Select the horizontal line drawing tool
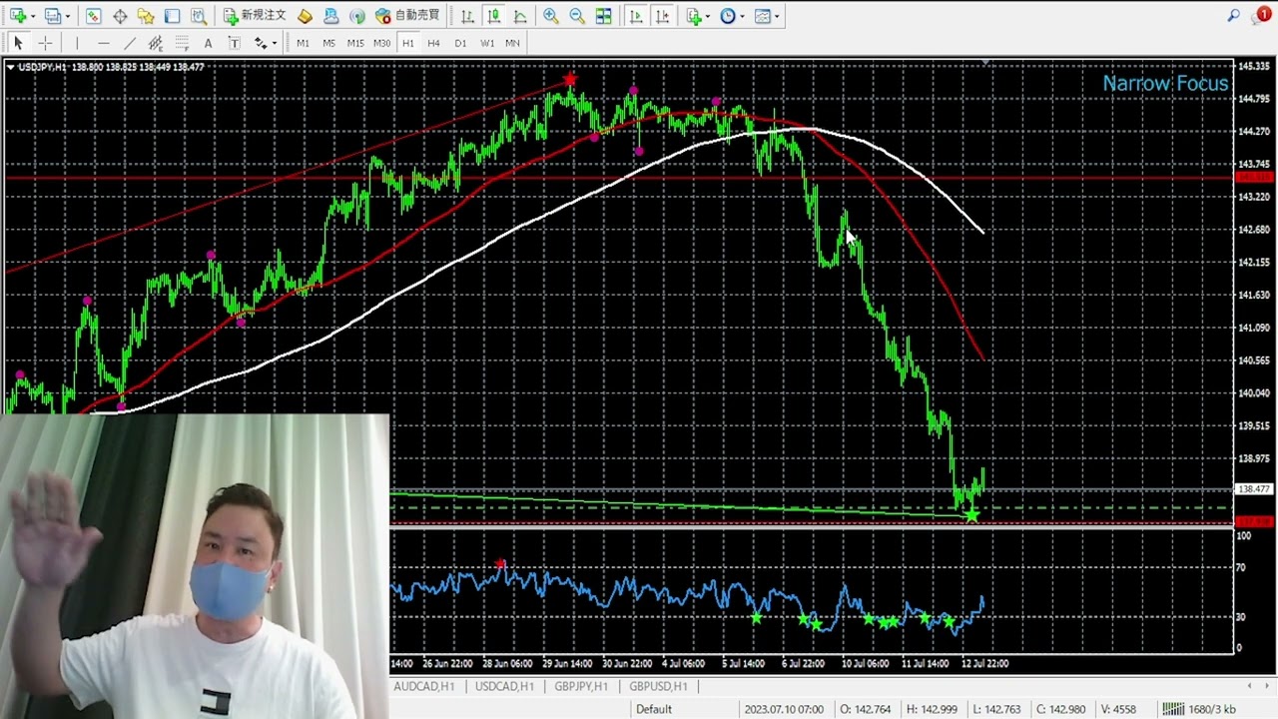Image resolution: width=1278 pixels, height=719 pixels. pyautogui.click(x=104, y=43)
